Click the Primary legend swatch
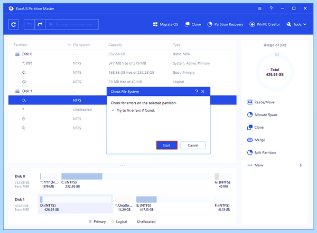Viewport: 317px width, 233px height. click(x=90, y=221)
